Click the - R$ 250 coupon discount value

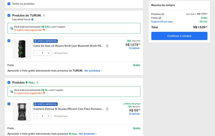click(x=203, y=22)
